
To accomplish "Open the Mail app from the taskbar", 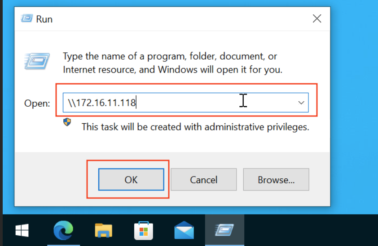I will (184, 231).
